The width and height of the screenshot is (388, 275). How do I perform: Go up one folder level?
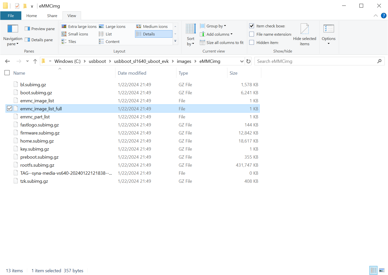coord(35,61)
